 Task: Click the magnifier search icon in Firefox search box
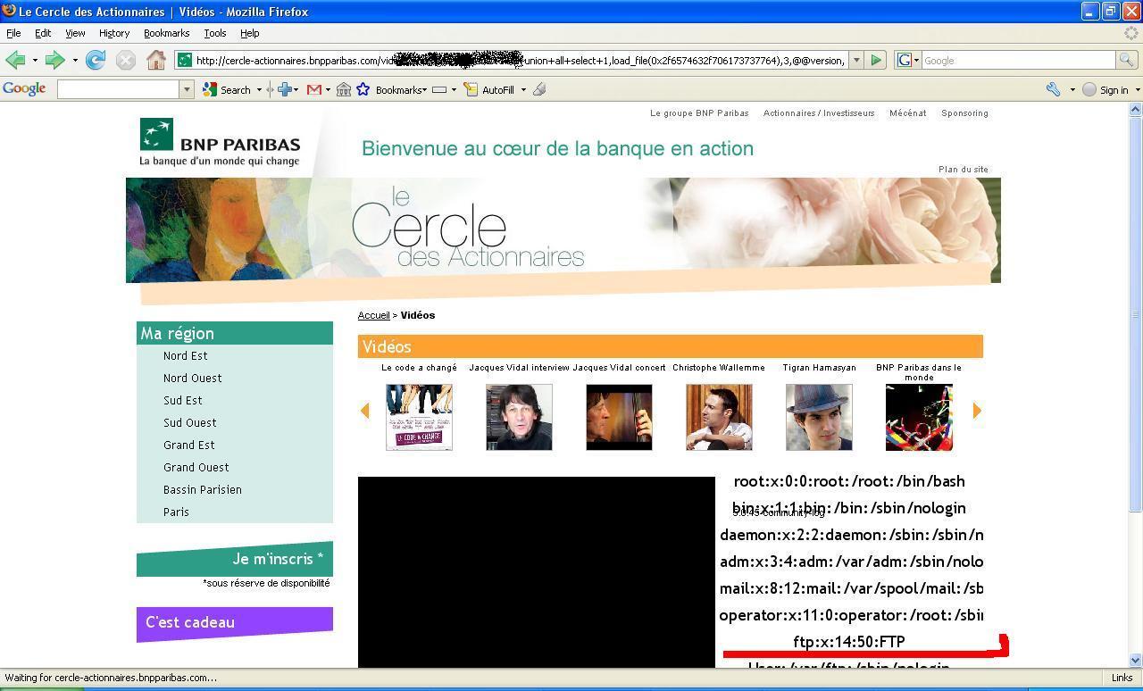point(1126,60)
